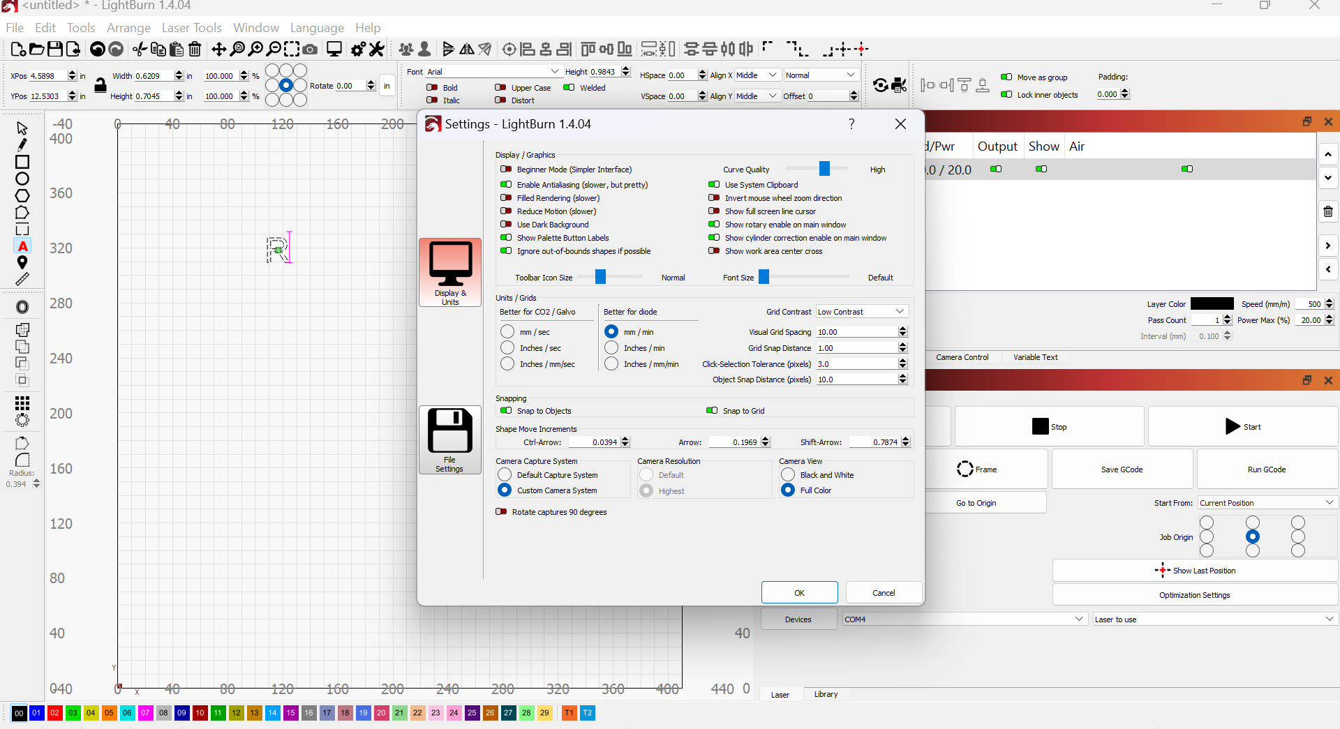The height and width of the screenshot is (729, 1340).
Task: Click the Devices button
Action: point(798,619)
